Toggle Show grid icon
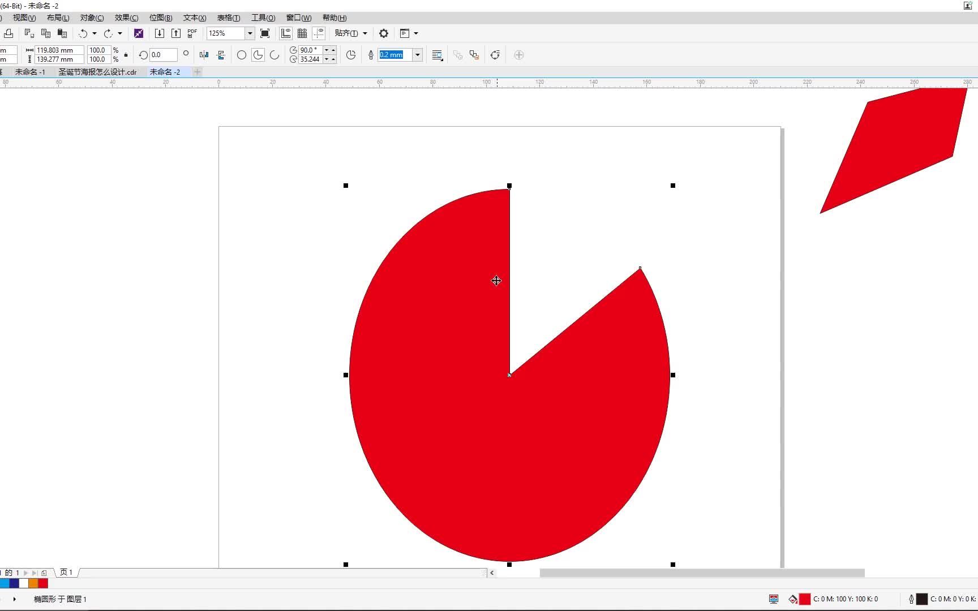Viewport: 978px width, 611px height. click(x=302, y=33)
